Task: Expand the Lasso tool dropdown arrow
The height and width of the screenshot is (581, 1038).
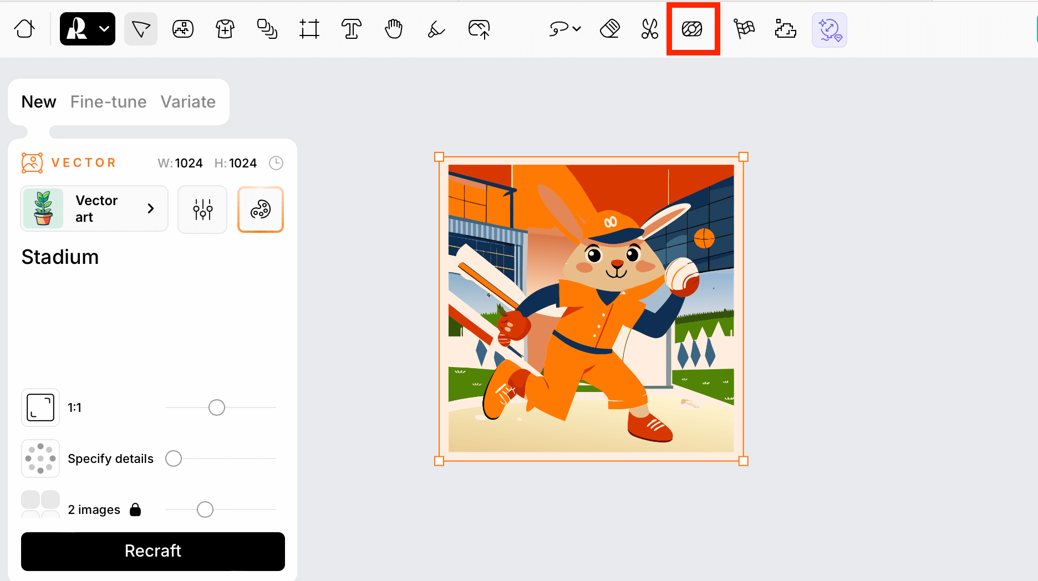Action: (x=577, y=29)
